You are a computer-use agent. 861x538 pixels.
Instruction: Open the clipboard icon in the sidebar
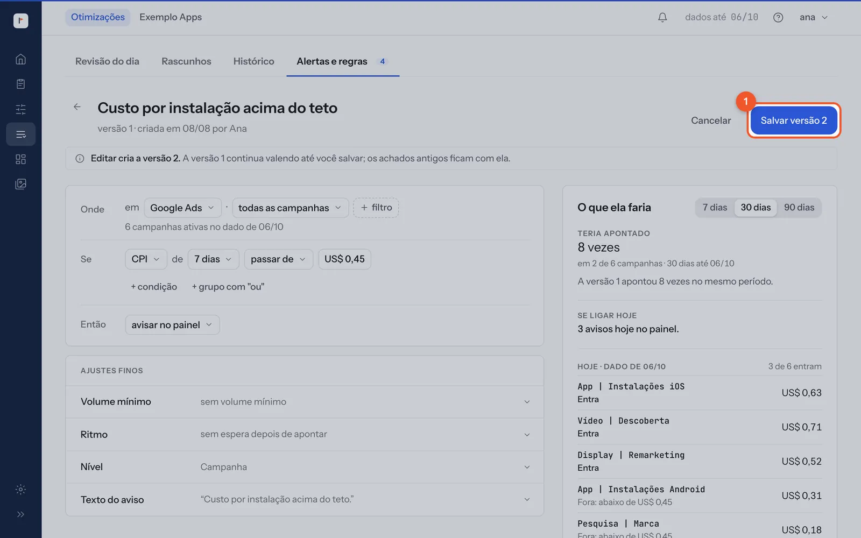[x=20, y=84]
